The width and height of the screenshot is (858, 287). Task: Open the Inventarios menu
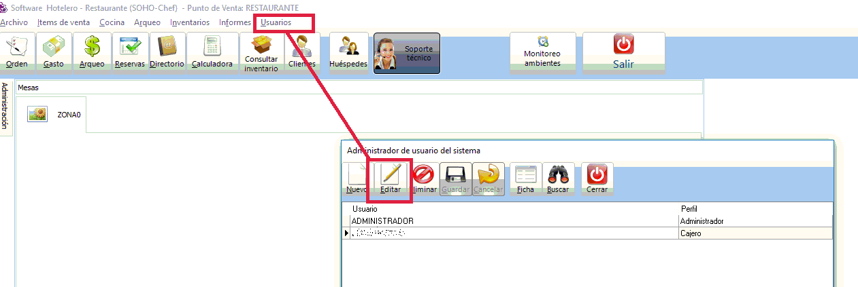(190, 22)
